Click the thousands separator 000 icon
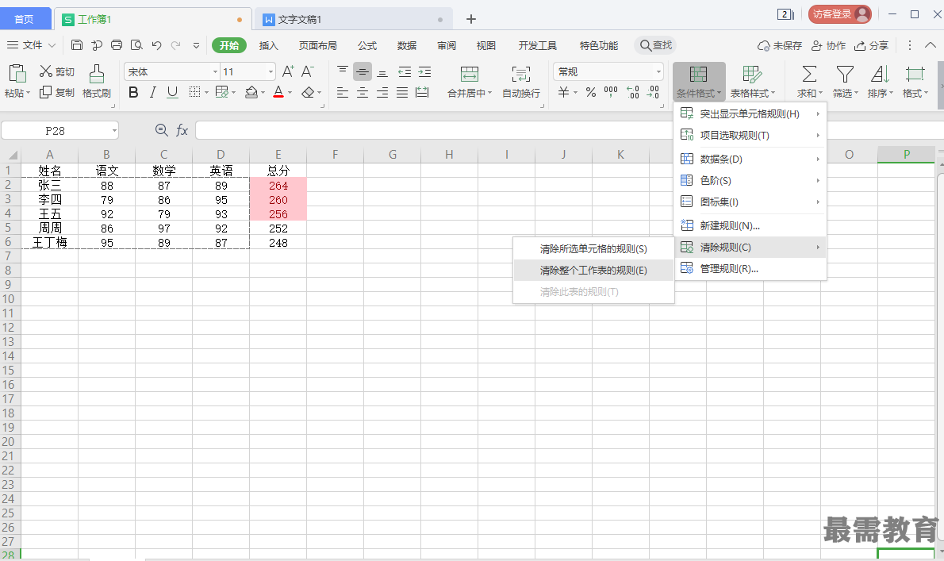Screen dimensions: 944x561 (x=611, y=92)
